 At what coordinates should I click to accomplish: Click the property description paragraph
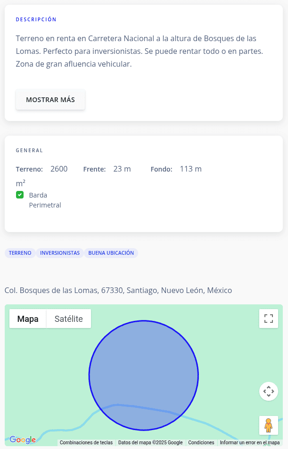136,51
